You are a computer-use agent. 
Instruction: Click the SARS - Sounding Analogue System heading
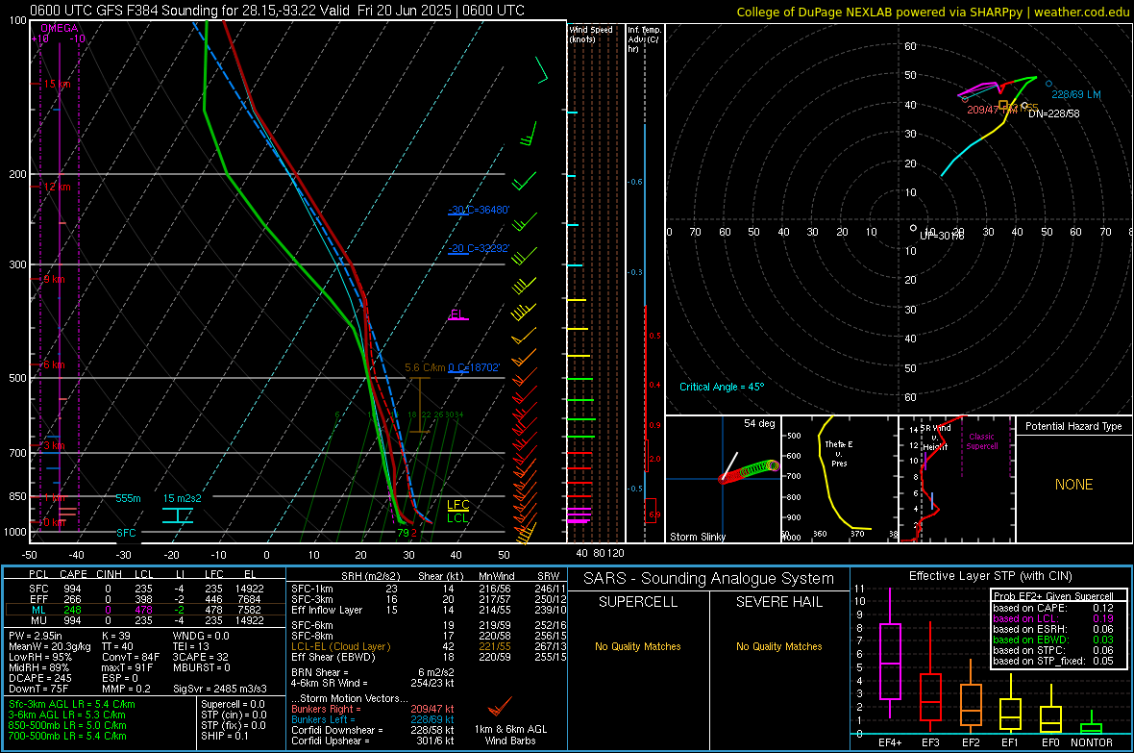point(709,579)
